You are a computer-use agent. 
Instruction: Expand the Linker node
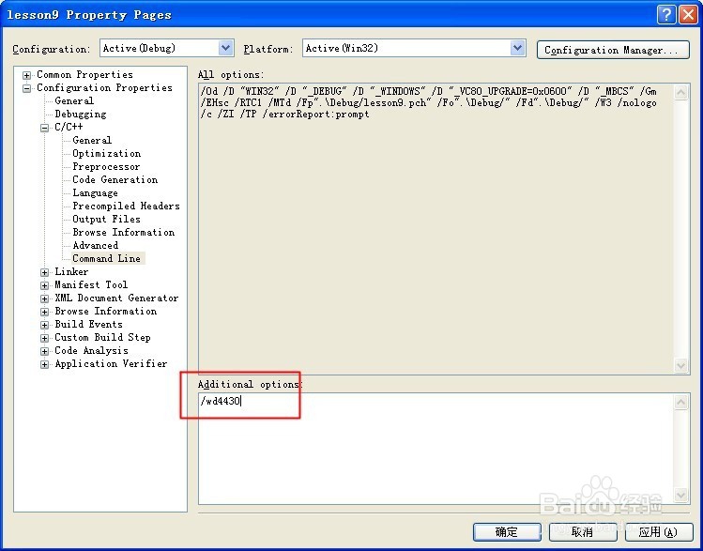pos(44,272)
